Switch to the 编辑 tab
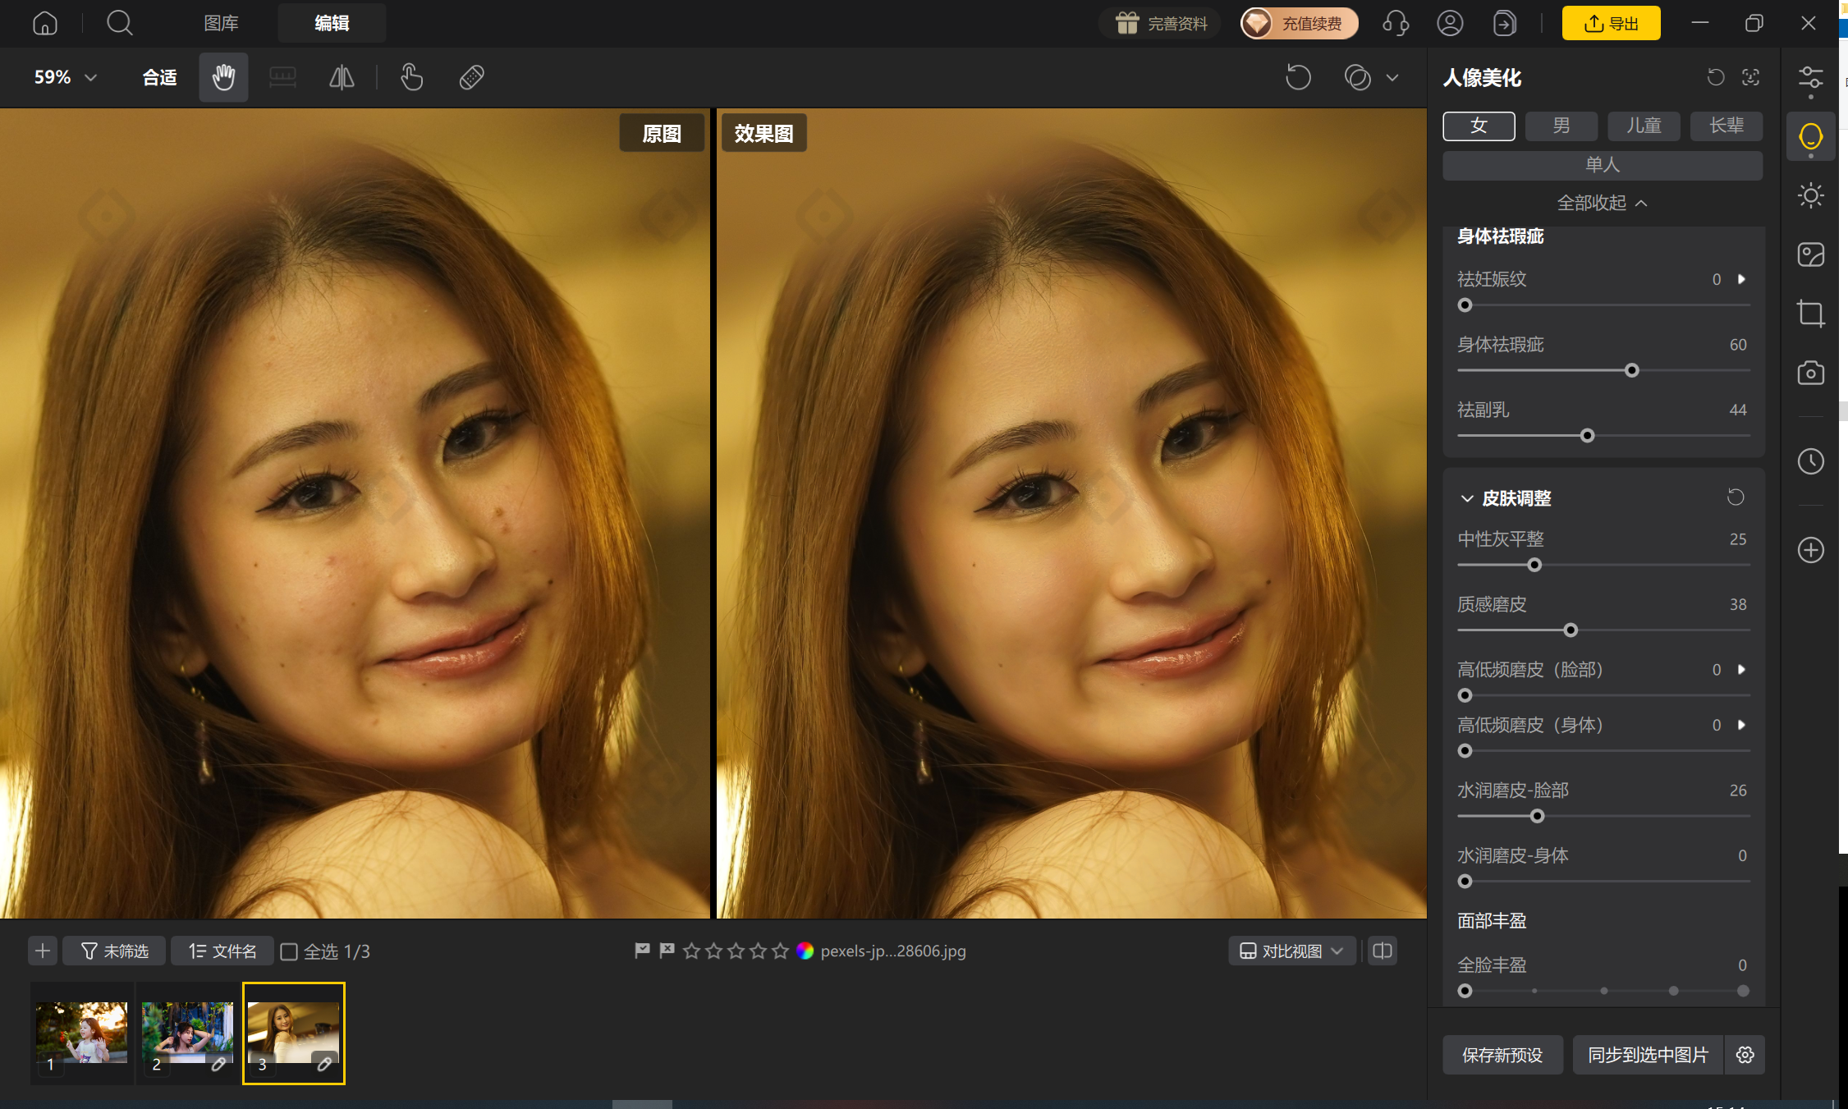The width and height of the screenshot is (1848, 1109). (332, 23)
